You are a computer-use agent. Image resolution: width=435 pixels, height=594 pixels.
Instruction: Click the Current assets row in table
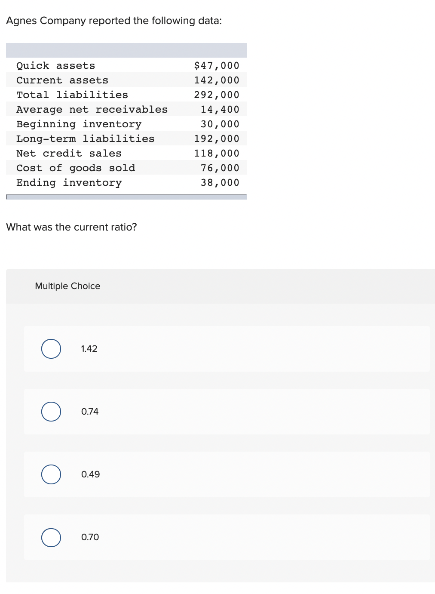pyautogui.click(x=126, y=80)
